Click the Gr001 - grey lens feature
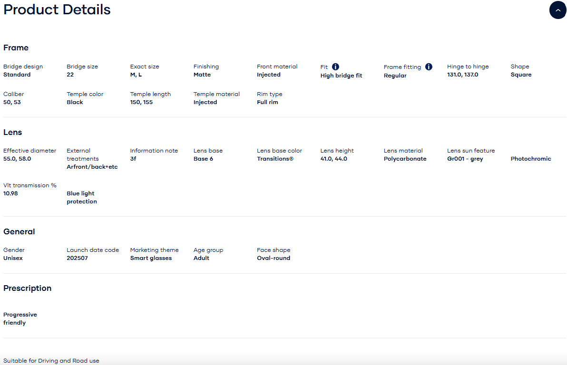This screenshot has width=567, height=365. (x=465, y=159)
